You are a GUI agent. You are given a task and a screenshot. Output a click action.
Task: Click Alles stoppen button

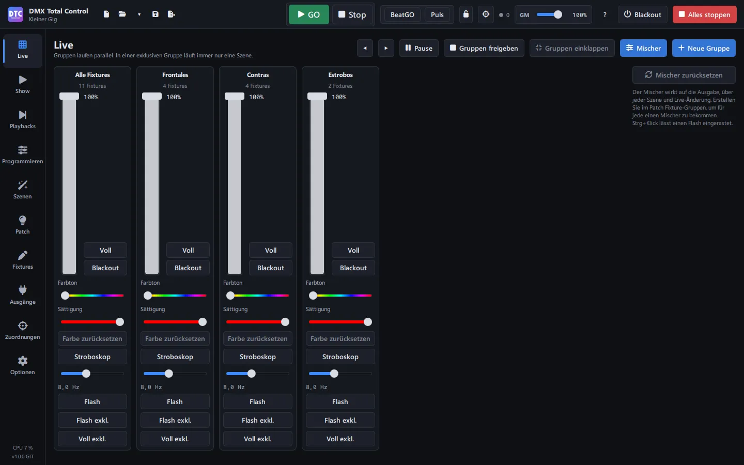tap(705, 14)
